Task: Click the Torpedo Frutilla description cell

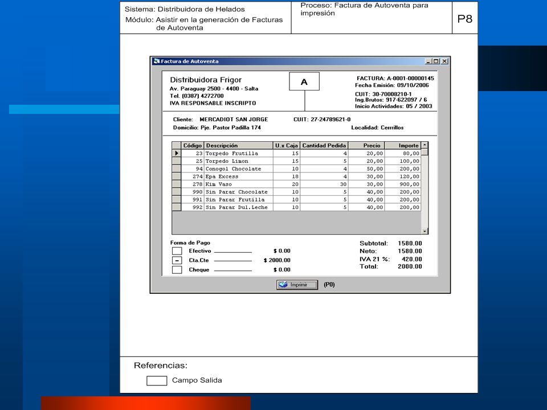Action: [x=238, y=153]
